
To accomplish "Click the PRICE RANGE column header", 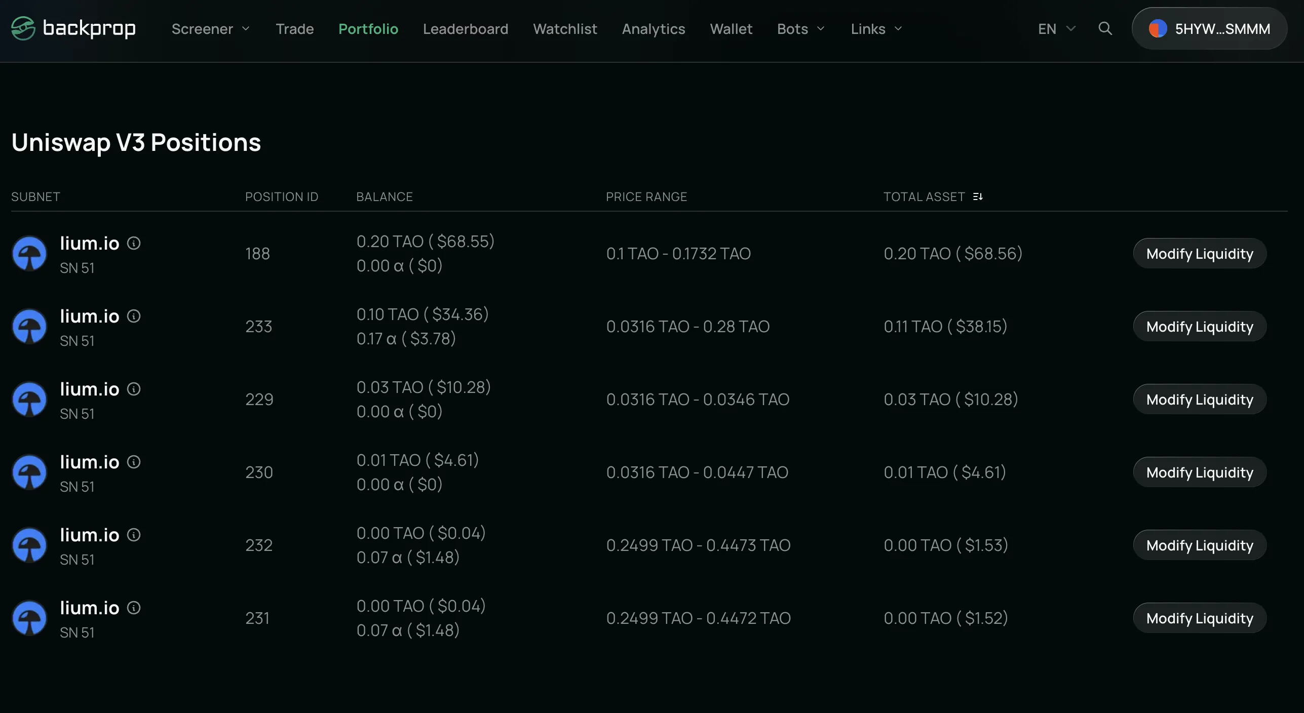I will 646,196.
